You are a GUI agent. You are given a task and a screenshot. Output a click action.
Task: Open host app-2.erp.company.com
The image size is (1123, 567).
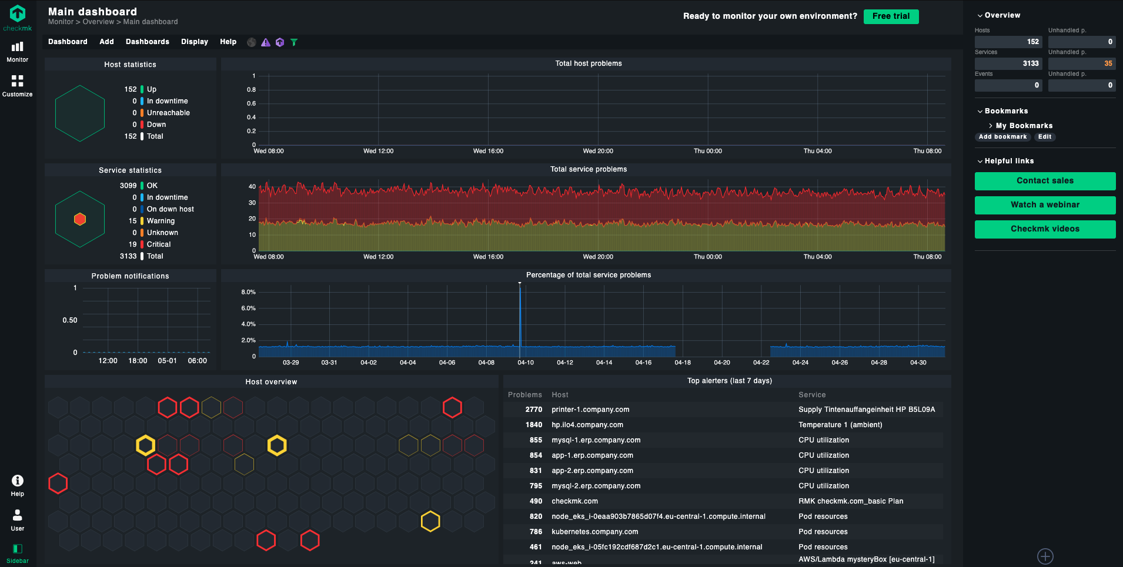(x=593, y=471)
